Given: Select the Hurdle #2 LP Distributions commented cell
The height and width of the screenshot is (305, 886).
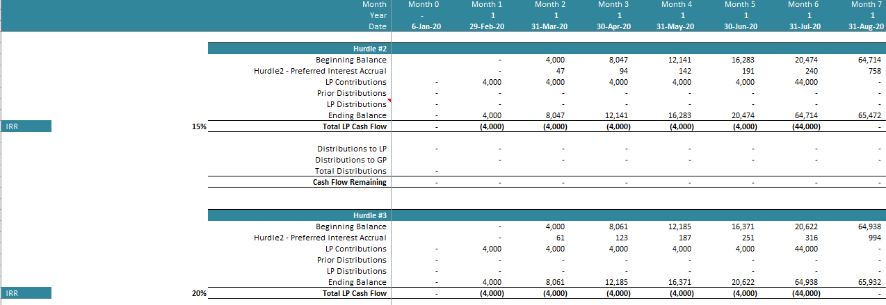Looking at the screenshot, I should tap(356, 104).
